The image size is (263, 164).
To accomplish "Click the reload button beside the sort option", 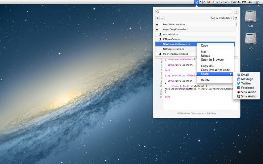I will pyautogui.click(x=236, y=18).
